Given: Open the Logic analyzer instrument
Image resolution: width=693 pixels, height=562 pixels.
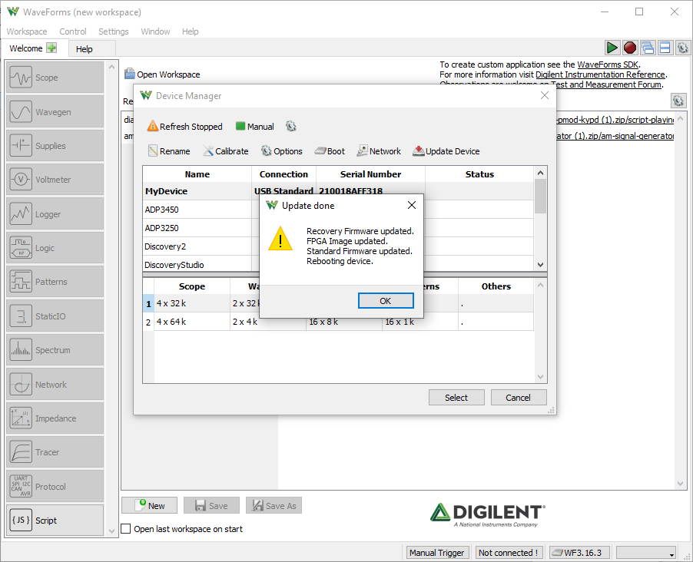Looking at the screenshot, I should tap(55, 248).
